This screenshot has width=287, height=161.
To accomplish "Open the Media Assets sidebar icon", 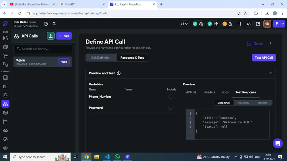I will pos(5,113).
